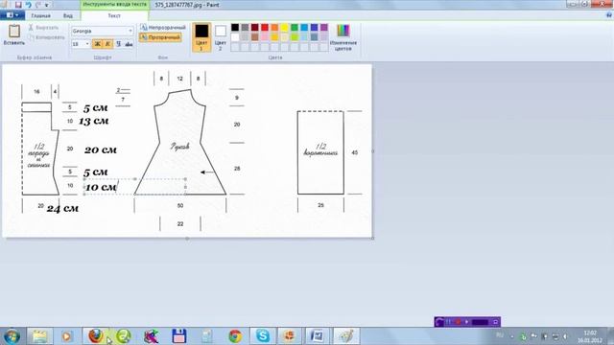614x345 pixels.
Task: Click the help question mark icon
Action: point(609,15)
